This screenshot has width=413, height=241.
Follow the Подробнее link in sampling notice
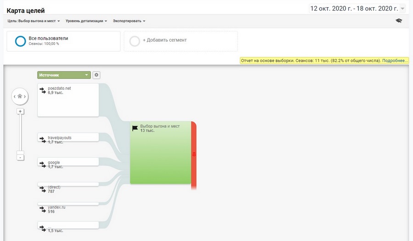tap(395, 60)
